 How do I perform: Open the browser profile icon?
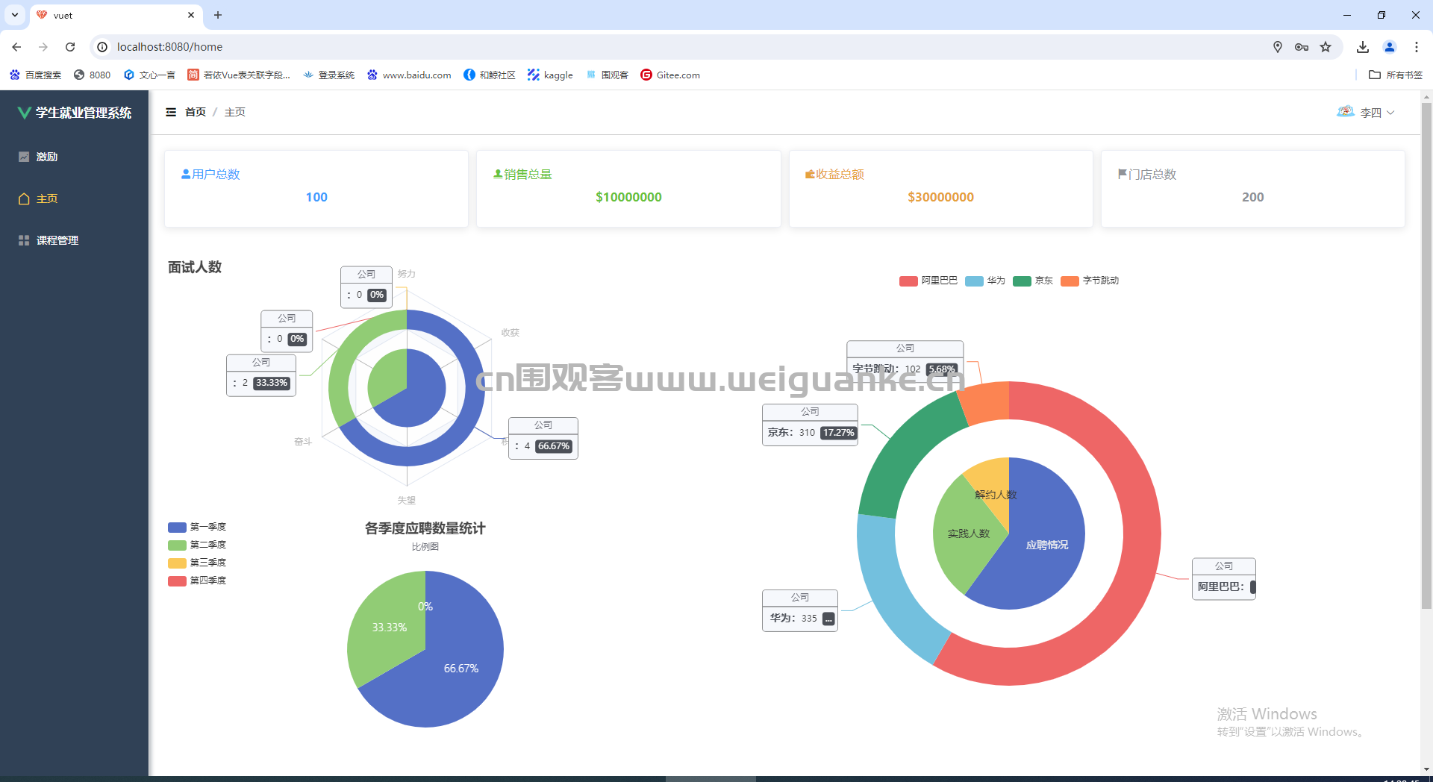click(x=1390, y=47)
